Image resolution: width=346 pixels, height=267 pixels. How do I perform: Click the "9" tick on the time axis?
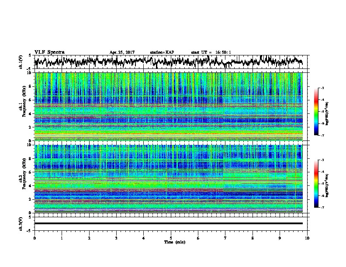(280, 238)
